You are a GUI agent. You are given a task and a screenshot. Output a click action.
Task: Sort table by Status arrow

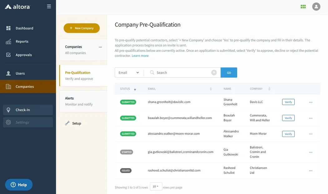[135, 90]
